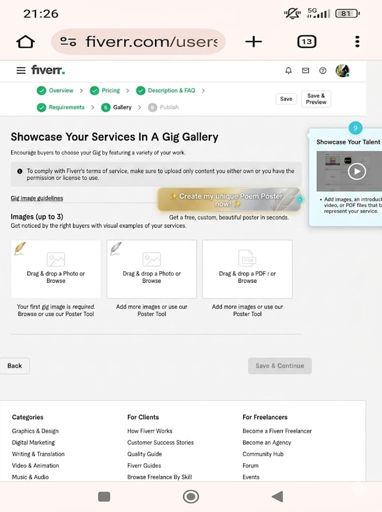Click the Back button
This screenshot has width=382, height=512.
tap(15, 366)
